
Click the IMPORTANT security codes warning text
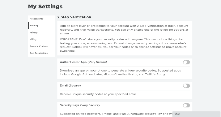tap(123, 45)
